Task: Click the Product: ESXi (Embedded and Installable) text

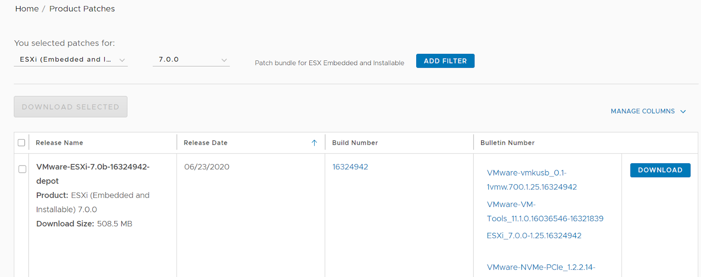Action: click(93, 202)
